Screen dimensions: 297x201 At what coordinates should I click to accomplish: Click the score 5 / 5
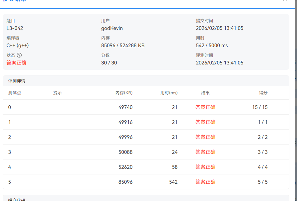pos(263,182)
